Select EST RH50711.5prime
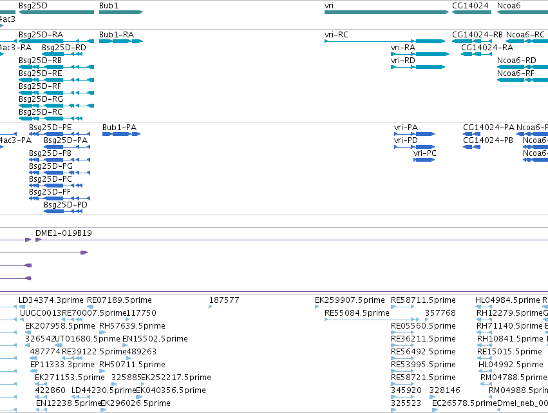This screenshot has height=413, width=548. coord(102,371)
